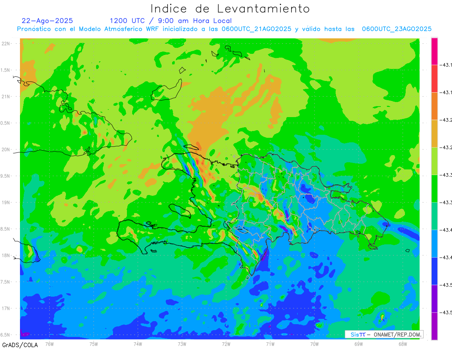Click the '0600UTC_23AGO2025' valid-until timestamp

[x=397, y=29]
